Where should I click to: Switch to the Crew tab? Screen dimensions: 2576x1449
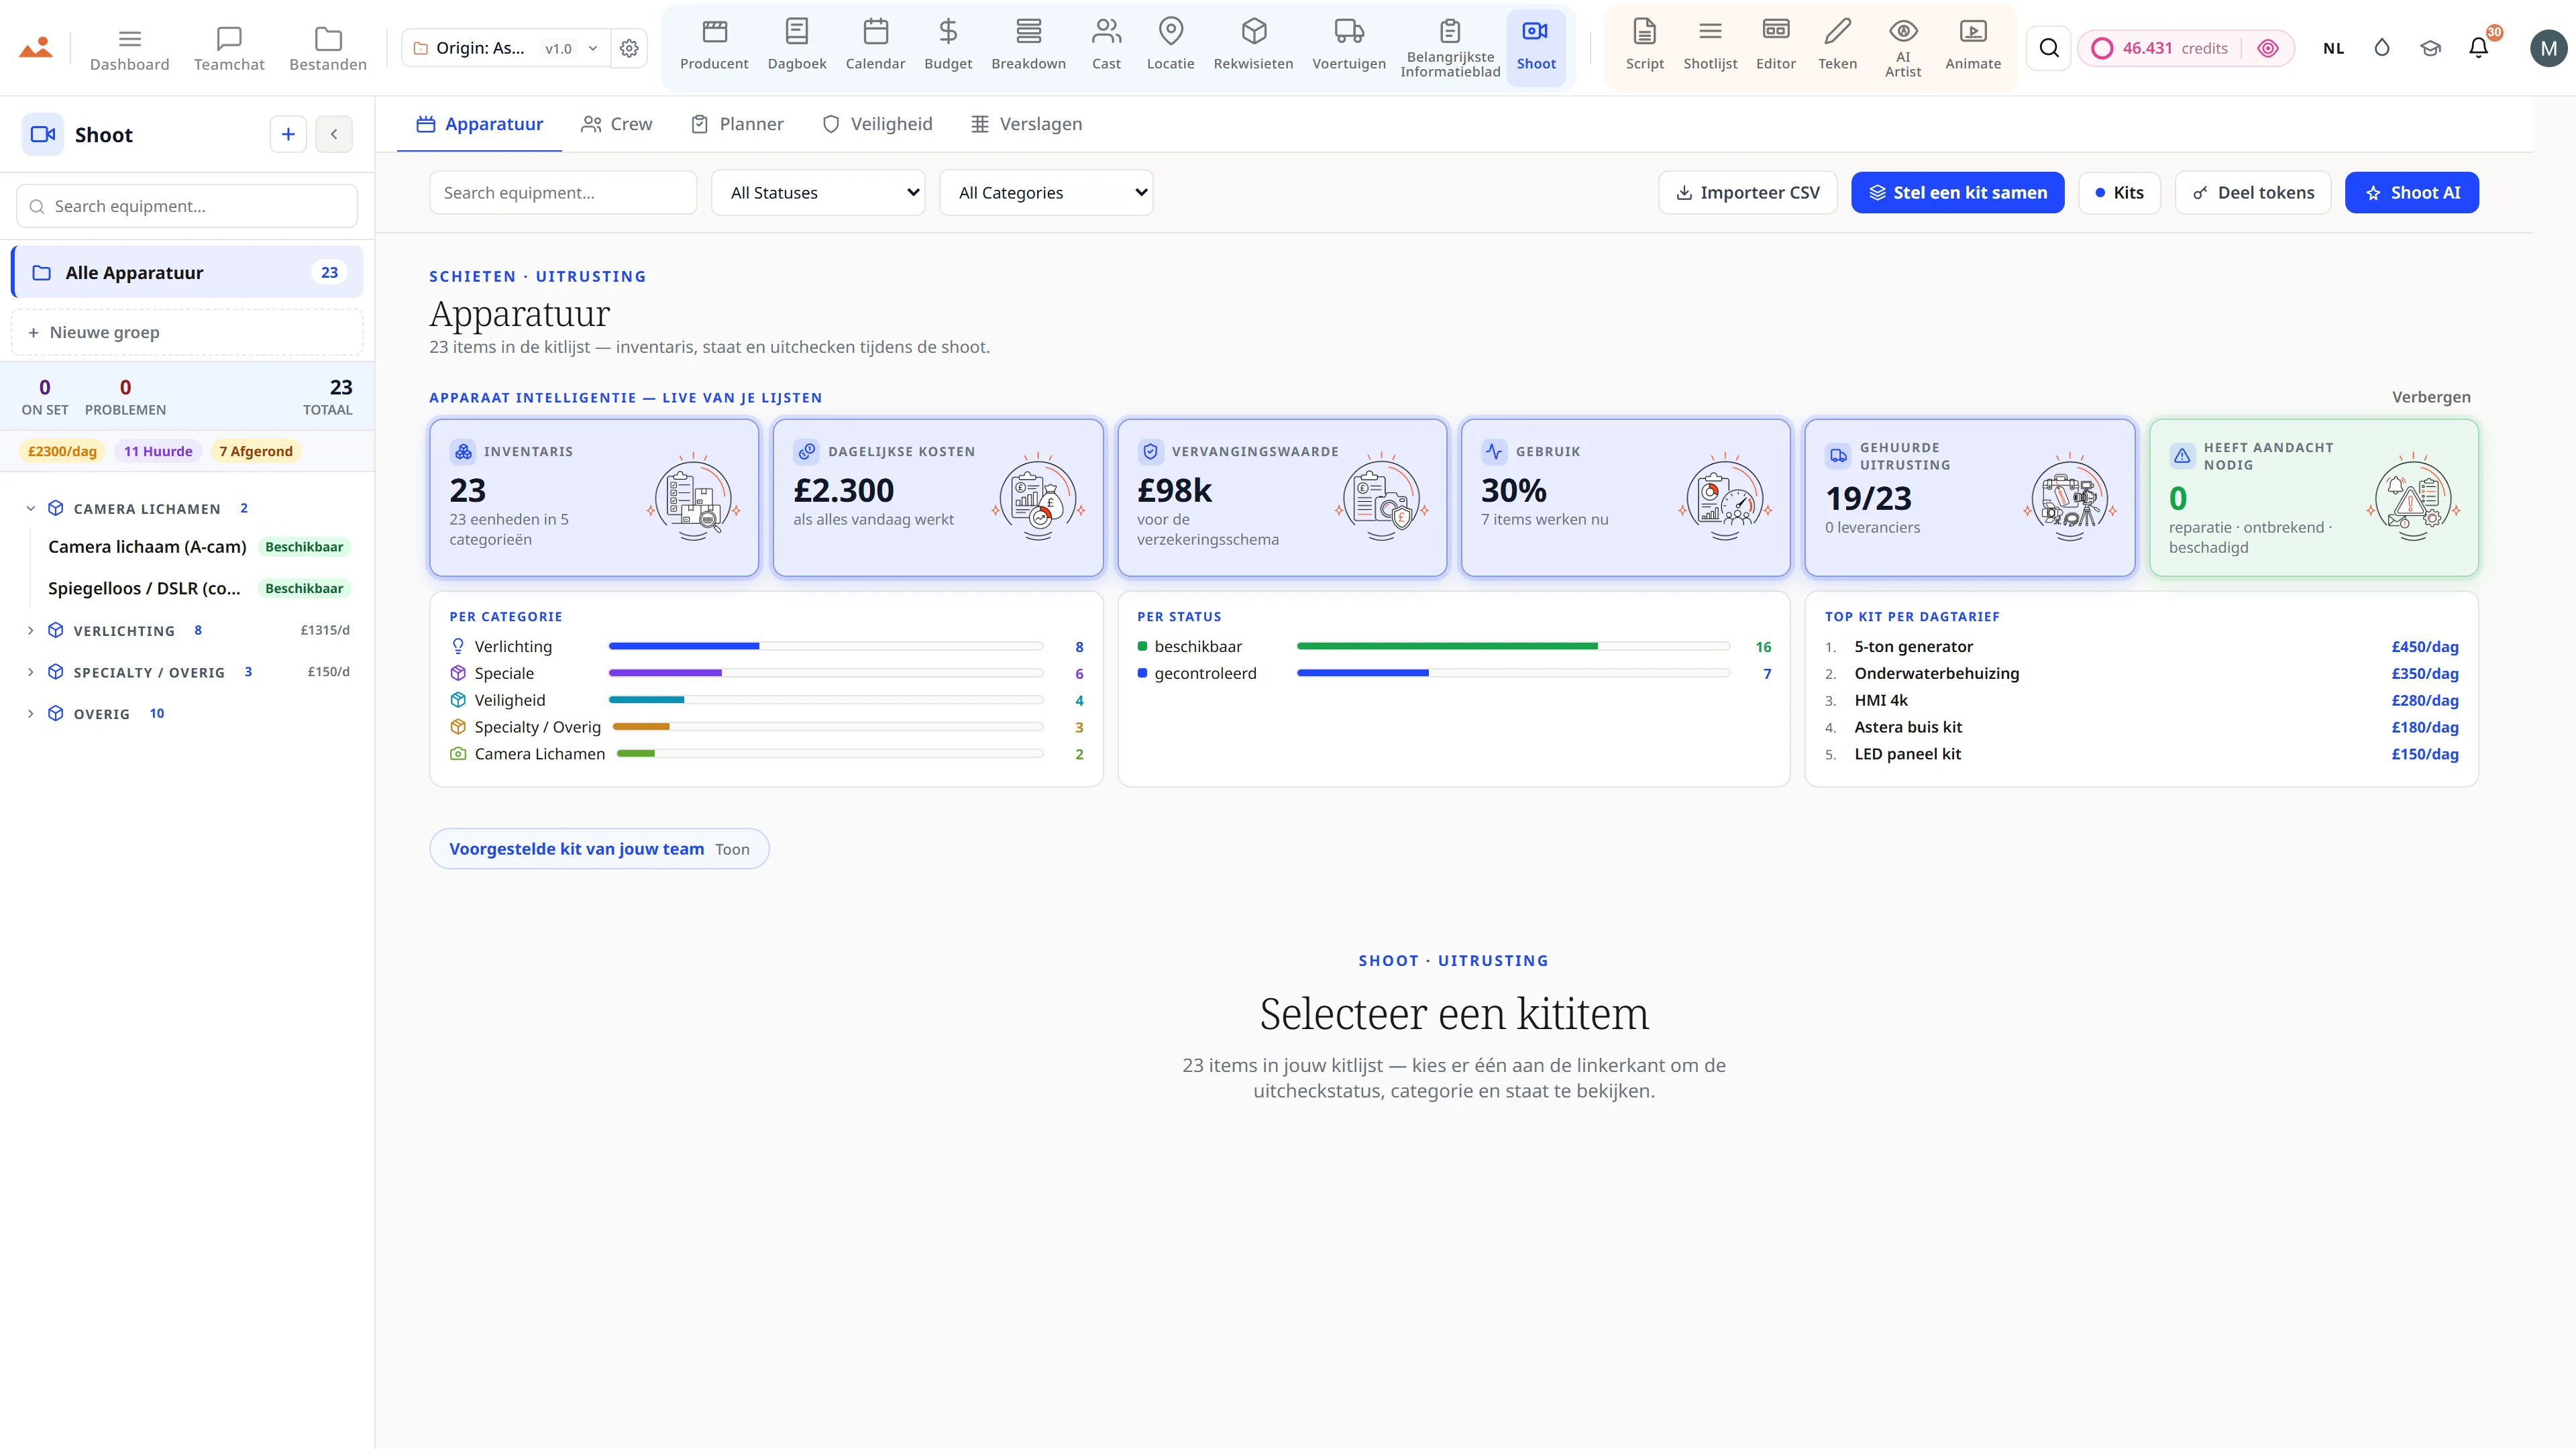pyautogui.click(x=616, y=124)
